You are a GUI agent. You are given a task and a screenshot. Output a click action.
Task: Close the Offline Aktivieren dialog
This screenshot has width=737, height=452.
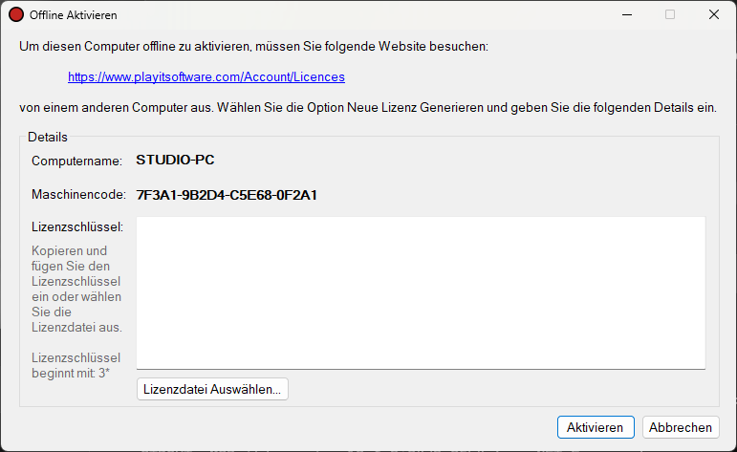point(713,14)
